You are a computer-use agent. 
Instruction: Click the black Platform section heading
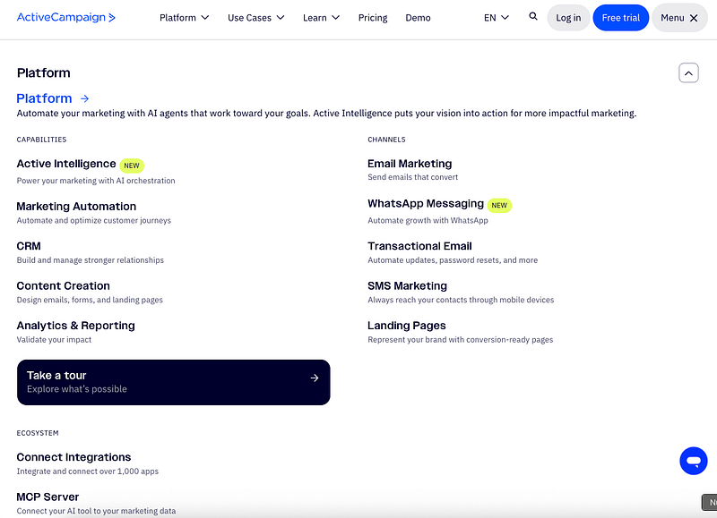click(43, 72)
